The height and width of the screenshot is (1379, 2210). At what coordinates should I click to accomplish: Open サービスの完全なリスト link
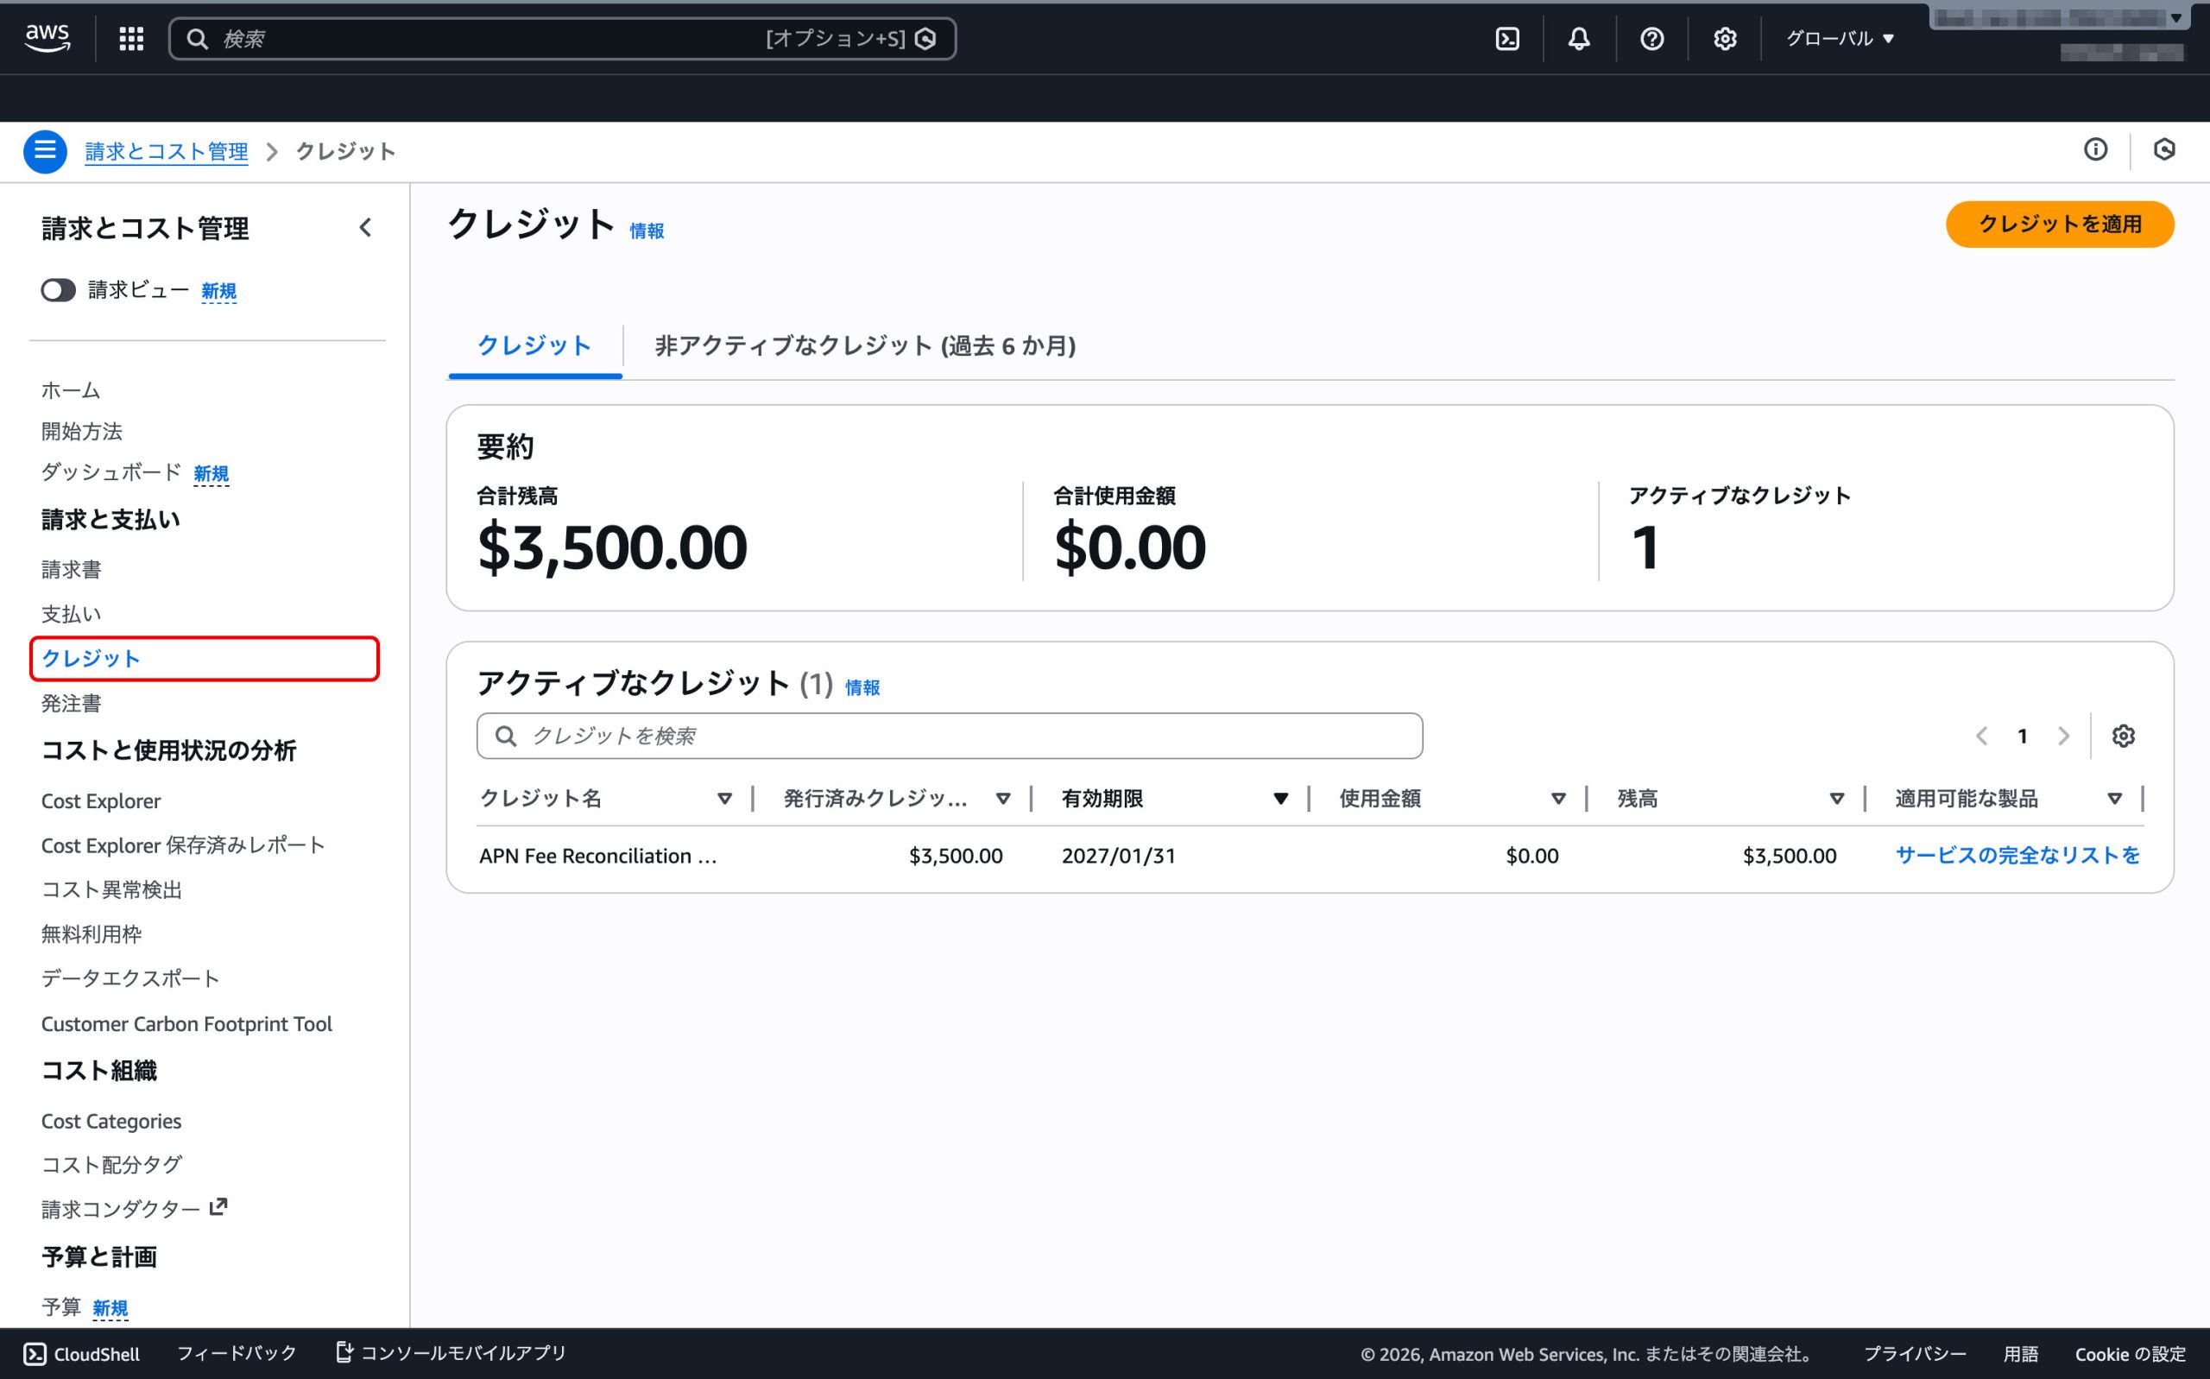(x=2017, y=856)
